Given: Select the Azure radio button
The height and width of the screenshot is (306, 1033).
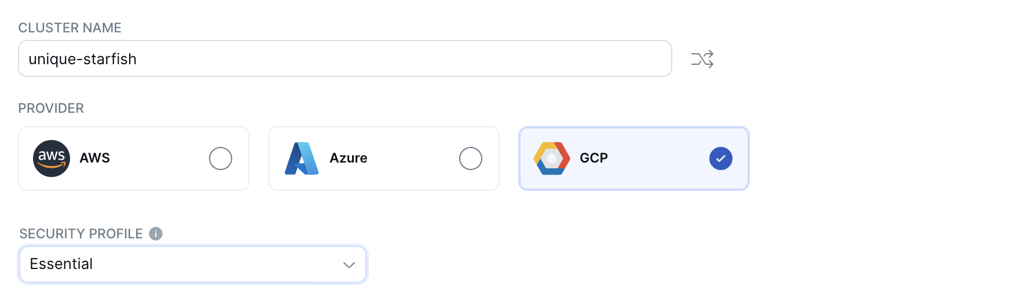Looking at the screenshot, I should pyautogui.click(x=471, y=158).
